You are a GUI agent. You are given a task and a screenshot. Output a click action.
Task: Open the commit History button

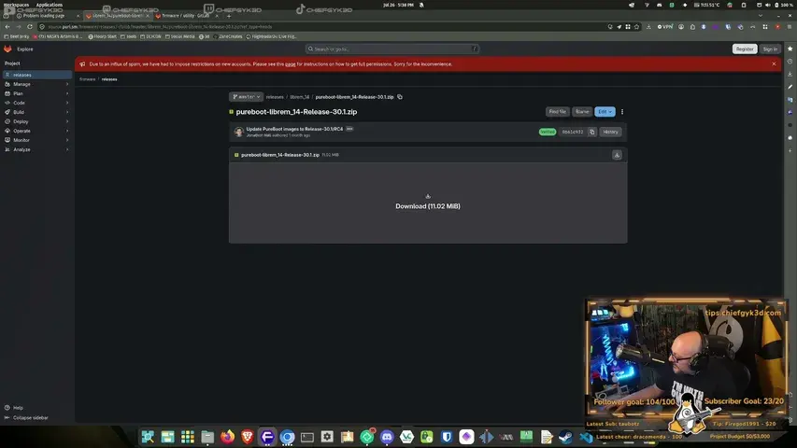pos(610,132)
